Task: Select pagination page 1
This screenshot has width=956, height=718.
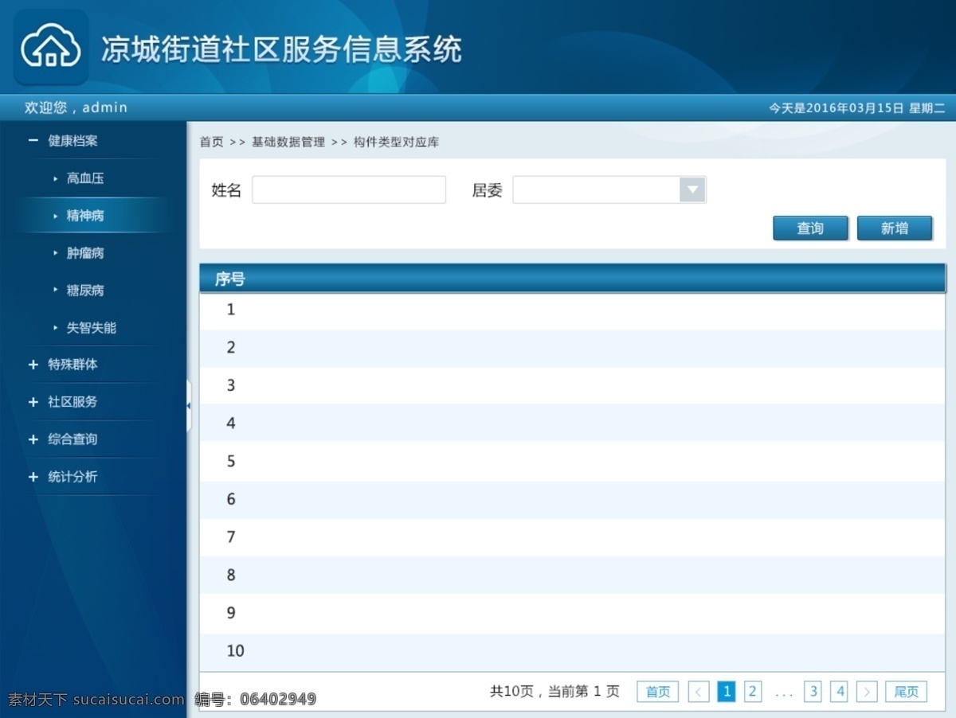Action: coord(727,692)
